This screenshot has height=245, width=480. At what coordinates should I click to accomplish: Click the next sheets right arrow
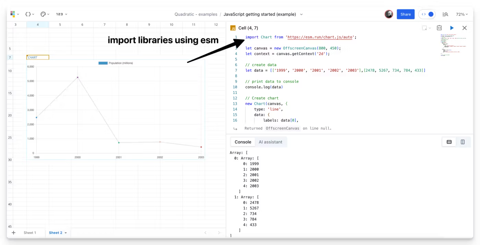point(219,233)
